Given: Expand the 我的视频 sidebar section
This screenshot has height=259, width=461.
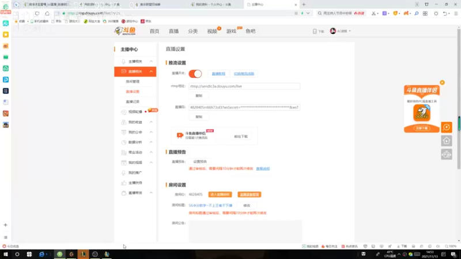Looking at the screenshot, I should click(151, 162).
